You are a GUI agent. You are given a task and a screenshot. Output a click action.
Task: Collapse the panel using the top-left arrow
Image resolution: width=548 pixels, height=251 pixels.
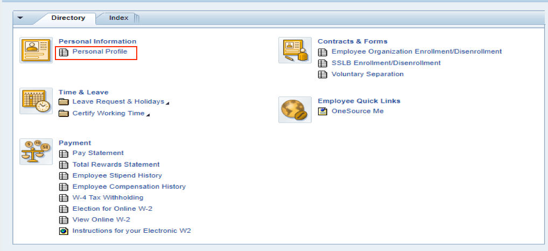pyautogui.click(x=20, y=18)
